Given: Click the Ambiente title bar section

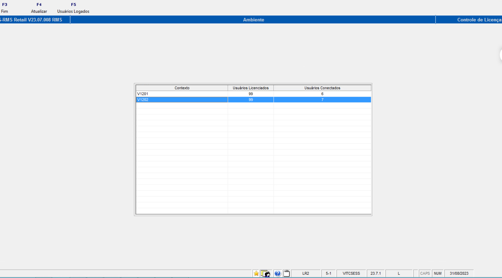Looking at the screenshot, I should pyautogui.click(x=253, y=20).
